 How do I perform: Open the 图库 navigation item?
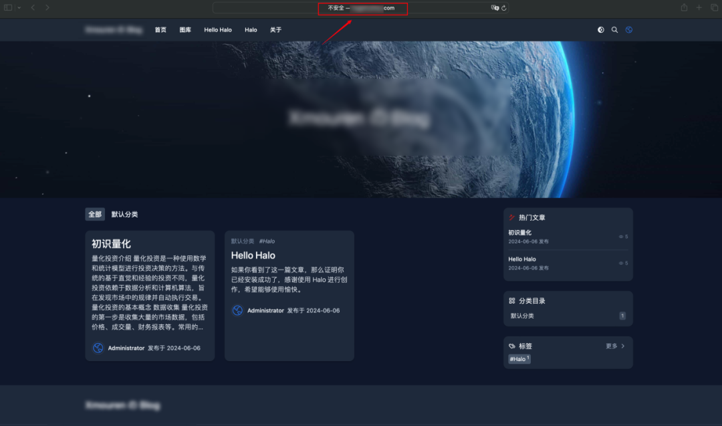tap(185, 30)
